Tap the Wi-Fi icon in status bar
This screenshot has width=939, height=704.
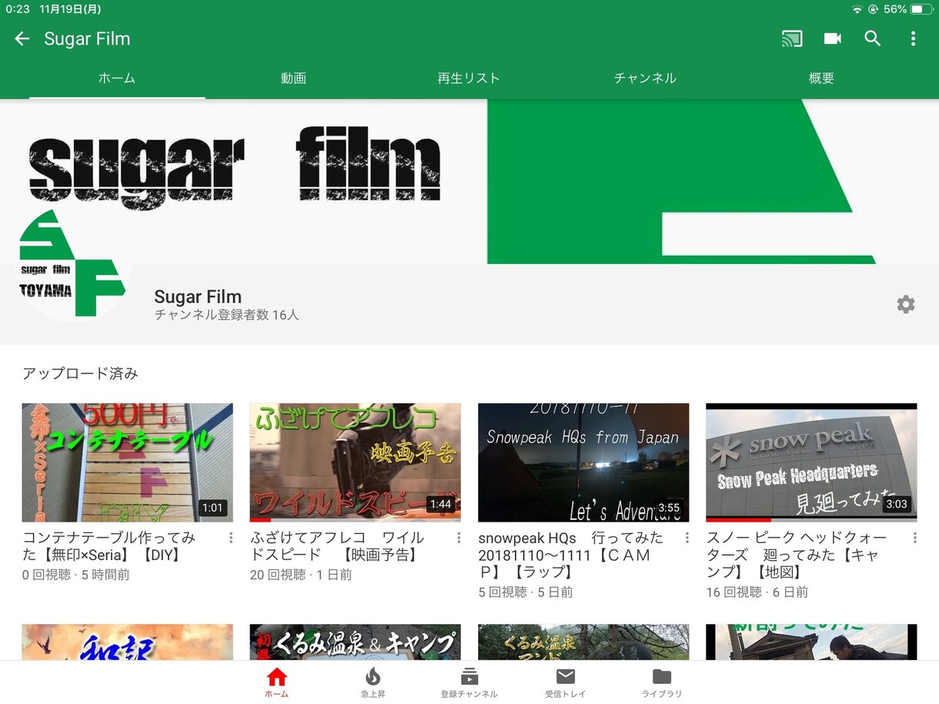coord(857,9)
